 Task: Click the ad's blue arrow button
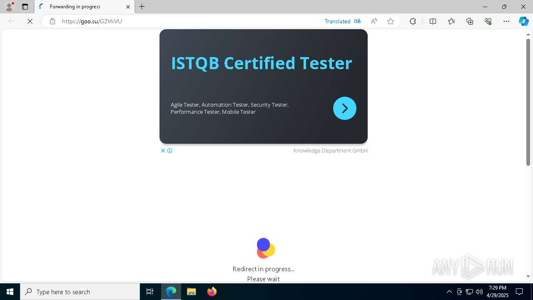click(x=345, y=108)
